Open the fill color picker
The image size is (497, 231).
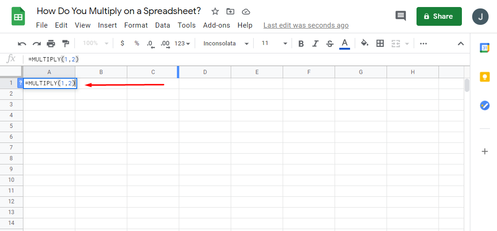pos(365,44)
